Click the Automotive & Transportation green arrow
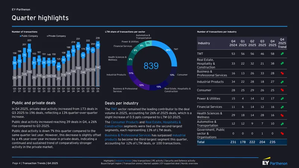Screen dimensions: 299x168 coord(282,124)
